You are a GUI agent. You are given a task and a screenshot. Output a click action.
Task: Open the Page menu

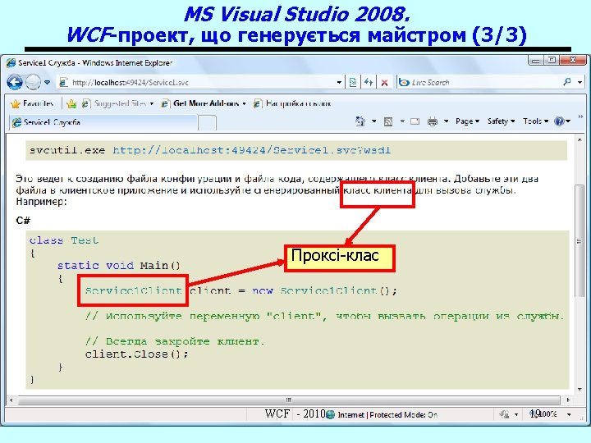467,121
